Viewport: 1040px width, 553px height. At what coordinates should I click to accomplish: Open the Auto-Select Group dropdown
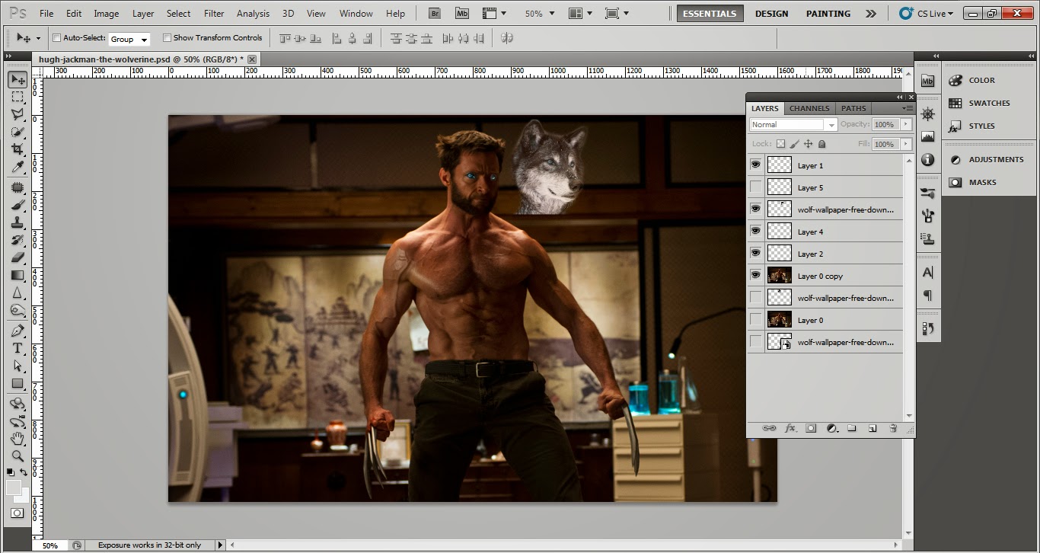129,39
